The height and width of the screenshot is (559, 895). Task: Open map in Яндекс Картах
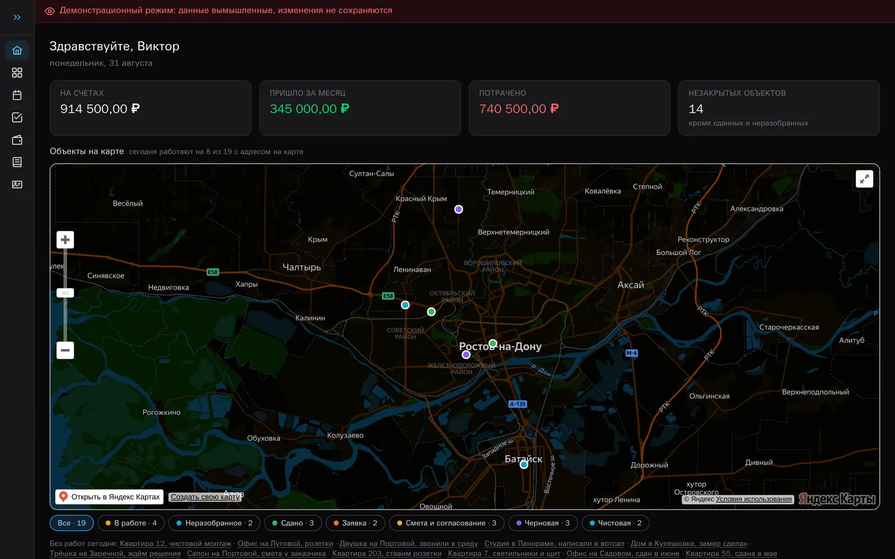(110, 497)
